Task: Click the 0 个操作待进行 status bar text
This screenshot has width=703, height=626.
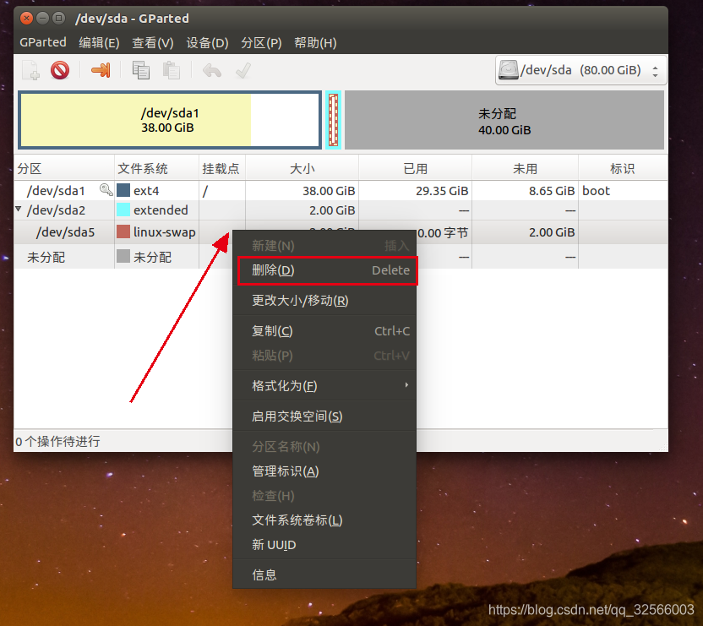Action: pyautogui.click(x=57, y=441)
